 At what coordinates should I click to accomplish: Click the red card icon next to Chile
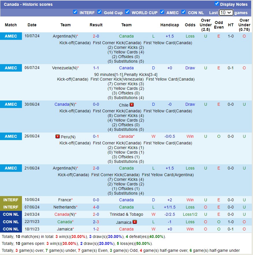pos(132,105)
